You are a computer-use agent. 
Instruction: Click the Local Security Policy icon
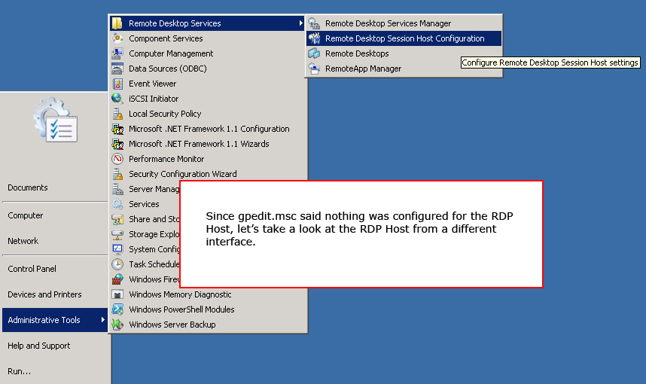[x=117, y=114]
